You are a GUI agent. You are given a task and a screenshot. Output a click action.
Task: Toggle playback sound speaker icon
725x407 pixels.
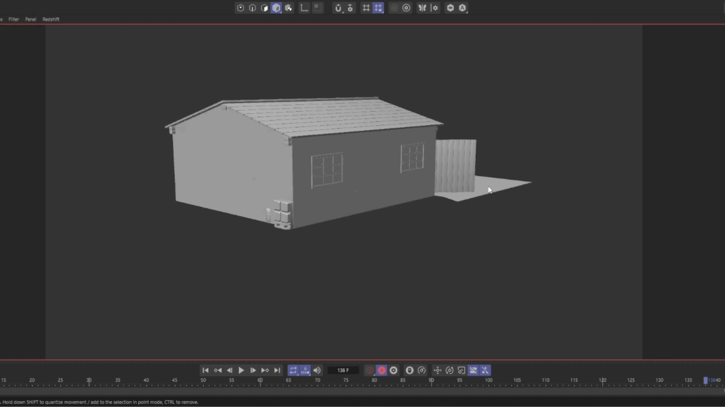317,370
